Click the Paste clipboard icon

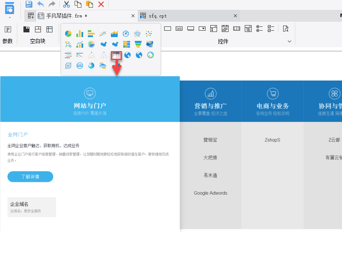(90, 4)
